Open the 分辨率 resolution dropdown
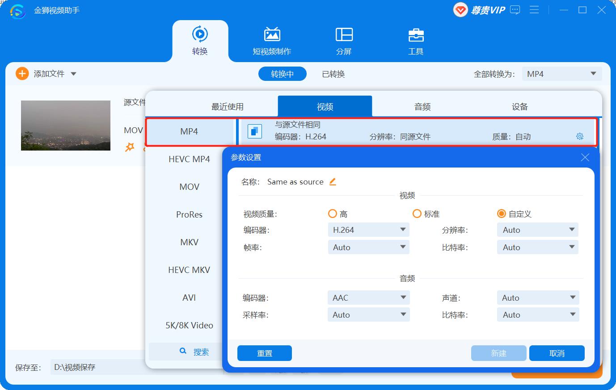 pos(537,230)
